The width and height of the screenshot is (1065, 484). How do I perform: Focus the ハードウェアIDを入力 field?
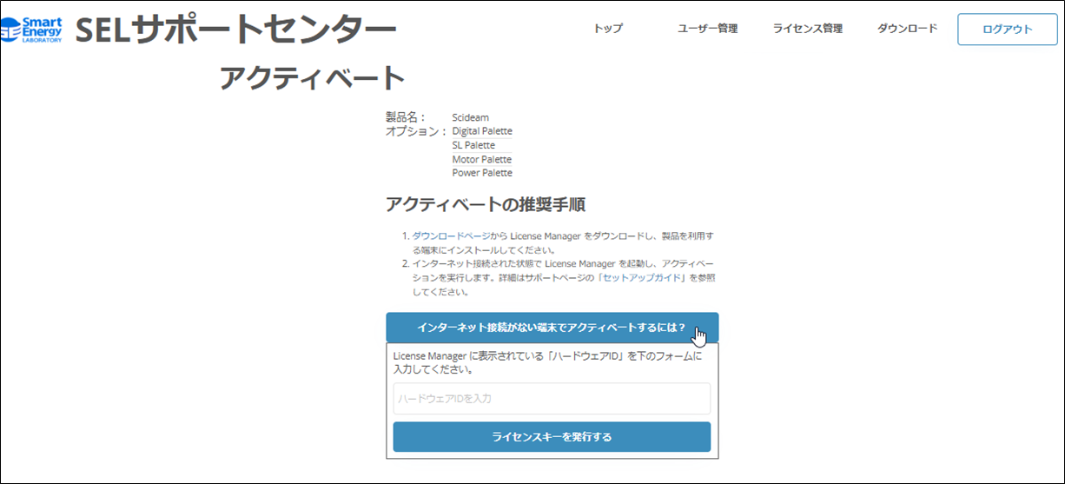552,399
